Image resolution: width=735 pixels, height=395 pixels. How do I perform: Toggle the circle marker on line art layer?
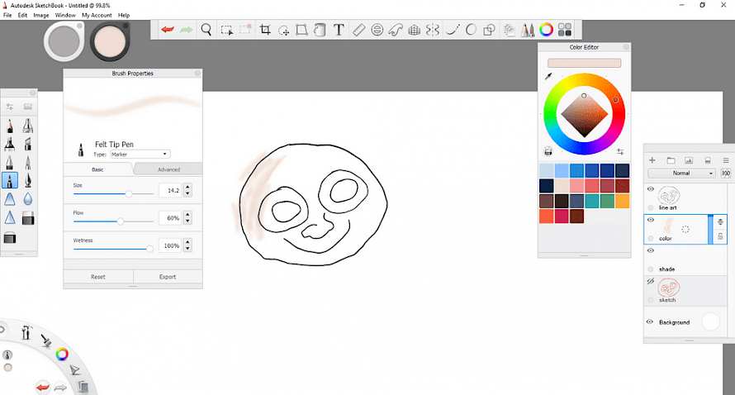pos(651,207)
